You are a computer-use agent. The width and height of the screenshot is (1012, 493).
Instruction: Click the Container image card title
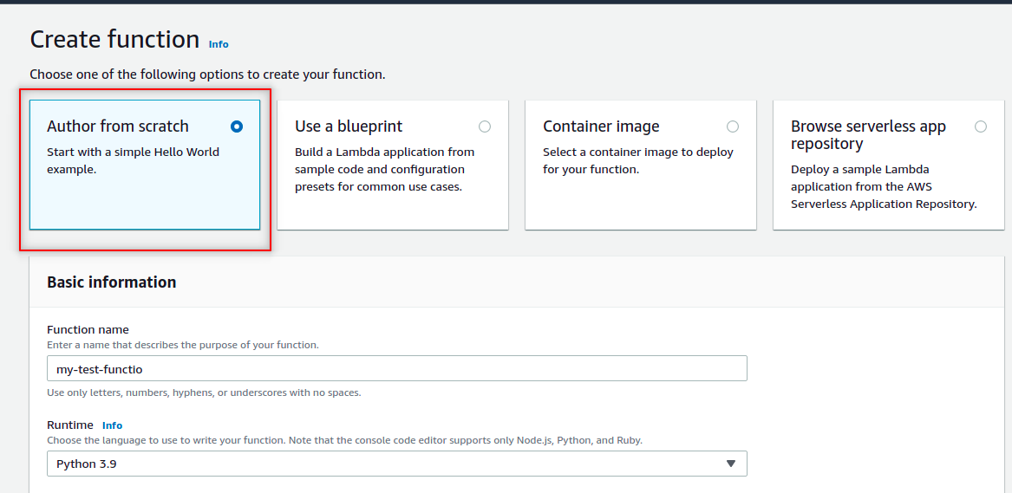601,126
